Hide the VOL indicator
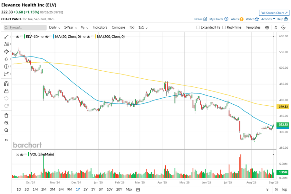Image resolution: width=291 pixels, height=194 pixels. (22, 154)
